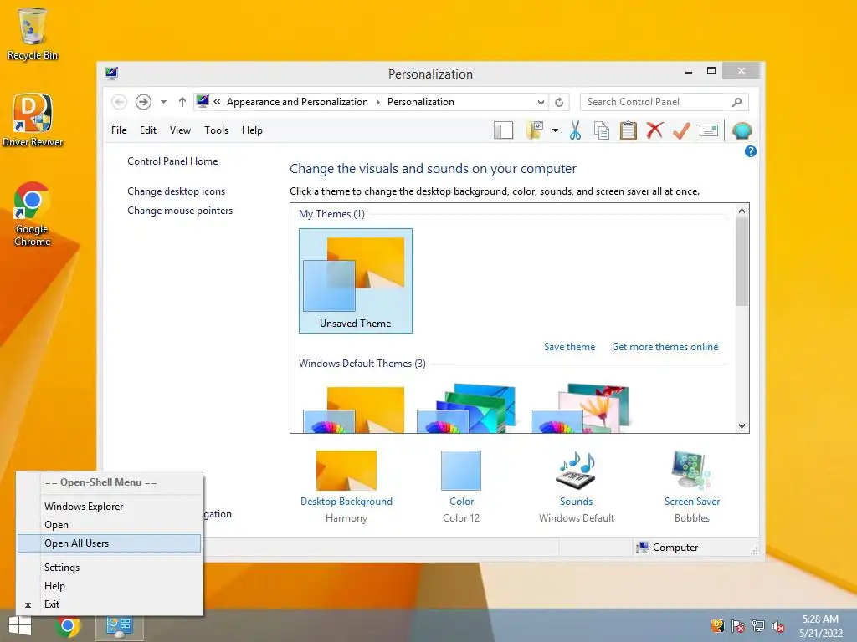The image size is (857, 642).
Task: Open the blue Help question mark
Action: click(x=751, y=152)
